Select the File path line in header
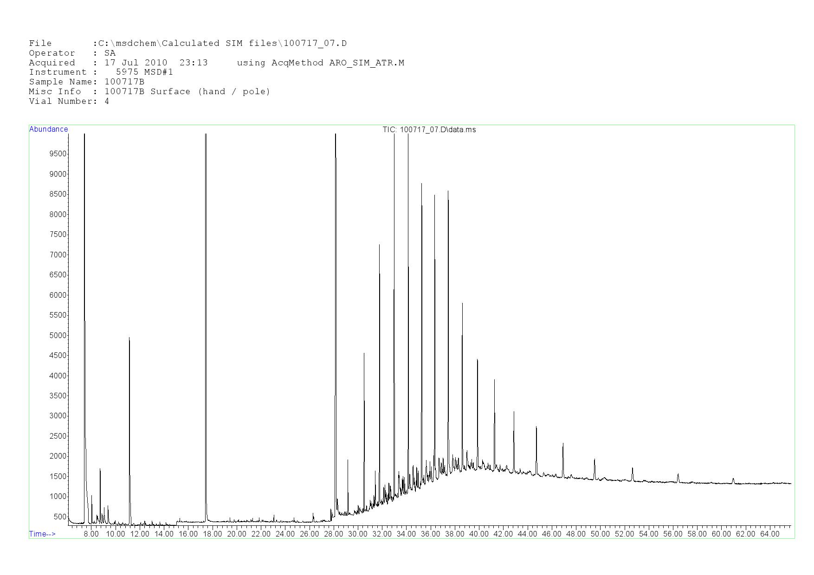The height and width of the screenshot is (575, 814). pyautogui.click(x=187, y=44)
